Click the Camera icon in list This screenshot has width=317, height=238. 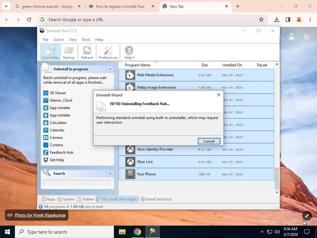pyautogui.click(x=46, y=138)
